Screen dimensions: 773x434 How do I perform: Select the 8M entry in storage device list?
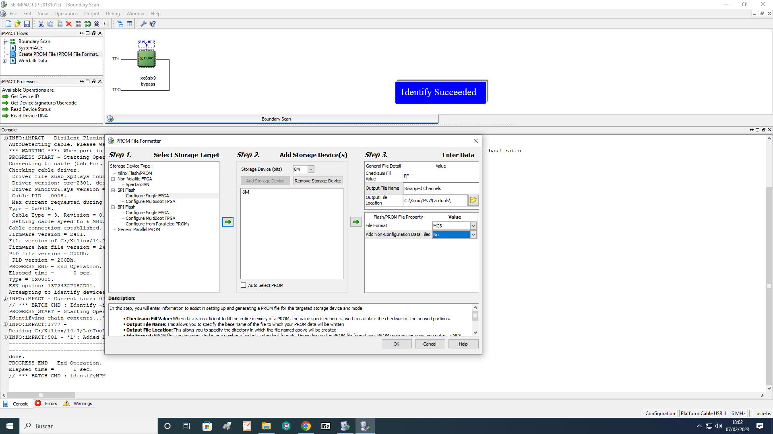pyautogui.click(x=246, y=192)
